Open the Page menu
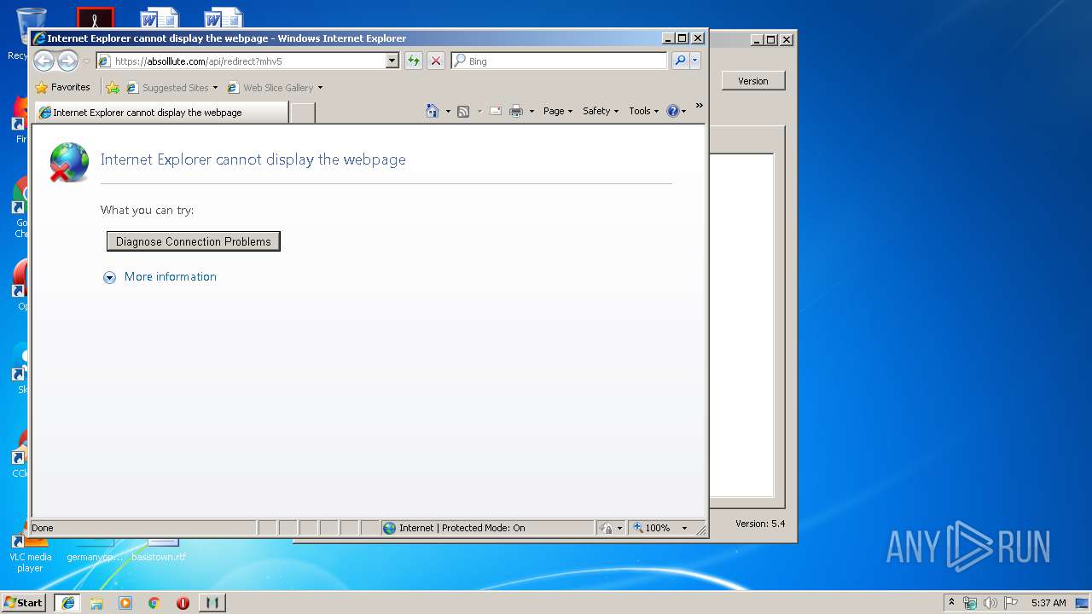The width and height of the screenshot is (1092, 614). click(x=558, y=111)
